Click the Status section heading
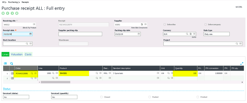 7,89
